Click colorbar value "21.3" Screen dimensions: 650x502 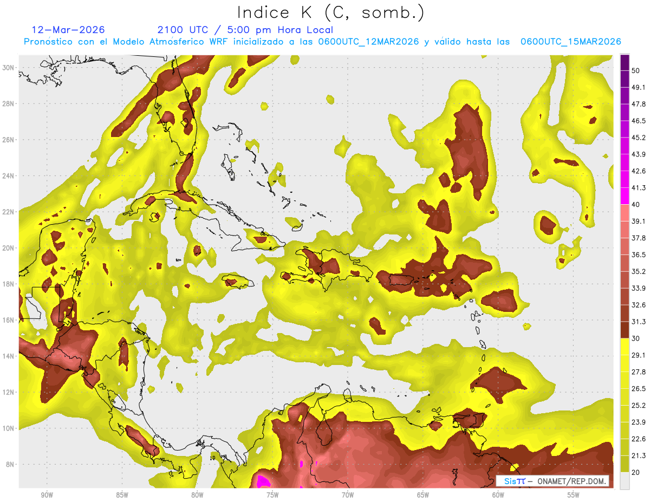(638, 456)
